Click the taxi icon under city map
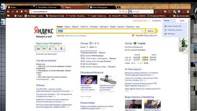Screen dimensions: 197x111 tap(44, 49)
